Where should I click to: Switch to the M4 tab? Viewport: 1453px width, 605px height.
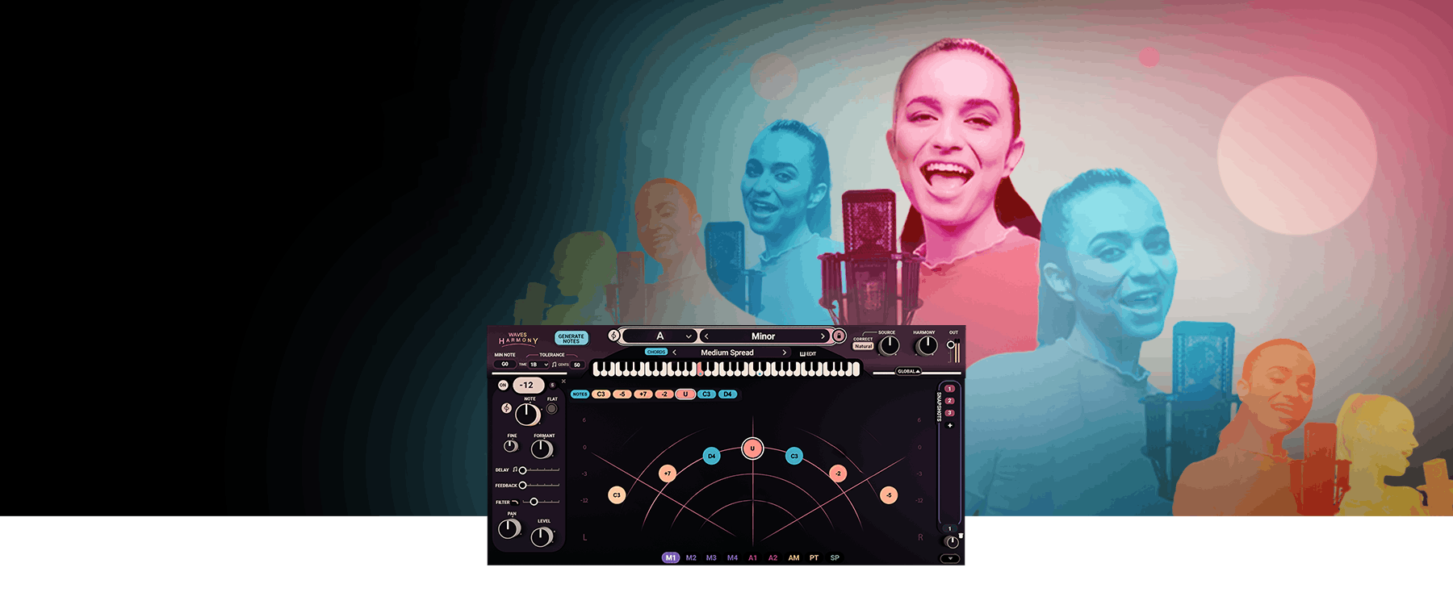pyautogui.click(x=732, y=557)
